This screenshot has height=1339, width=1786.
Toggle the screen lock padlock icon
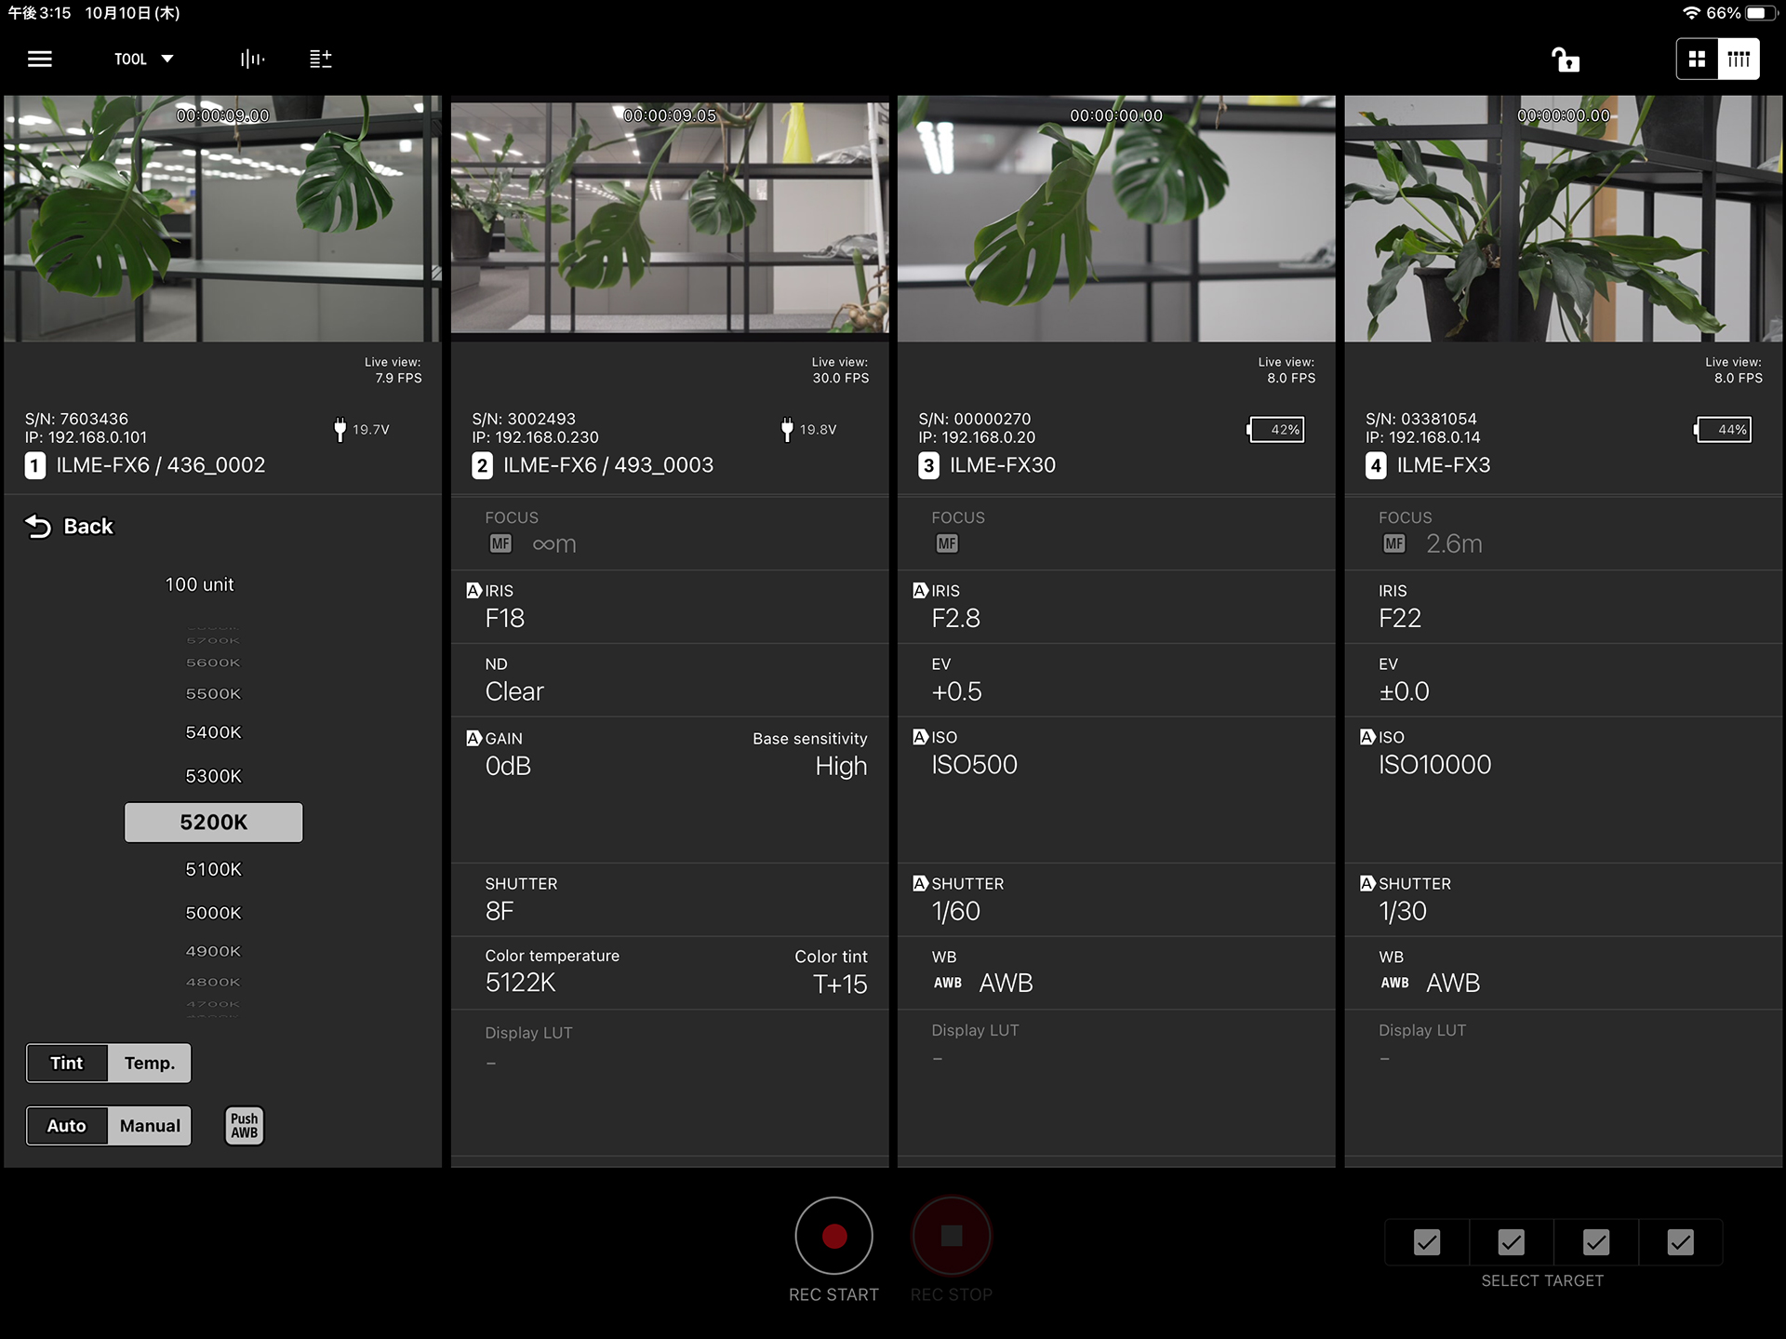pos(1566,60)
